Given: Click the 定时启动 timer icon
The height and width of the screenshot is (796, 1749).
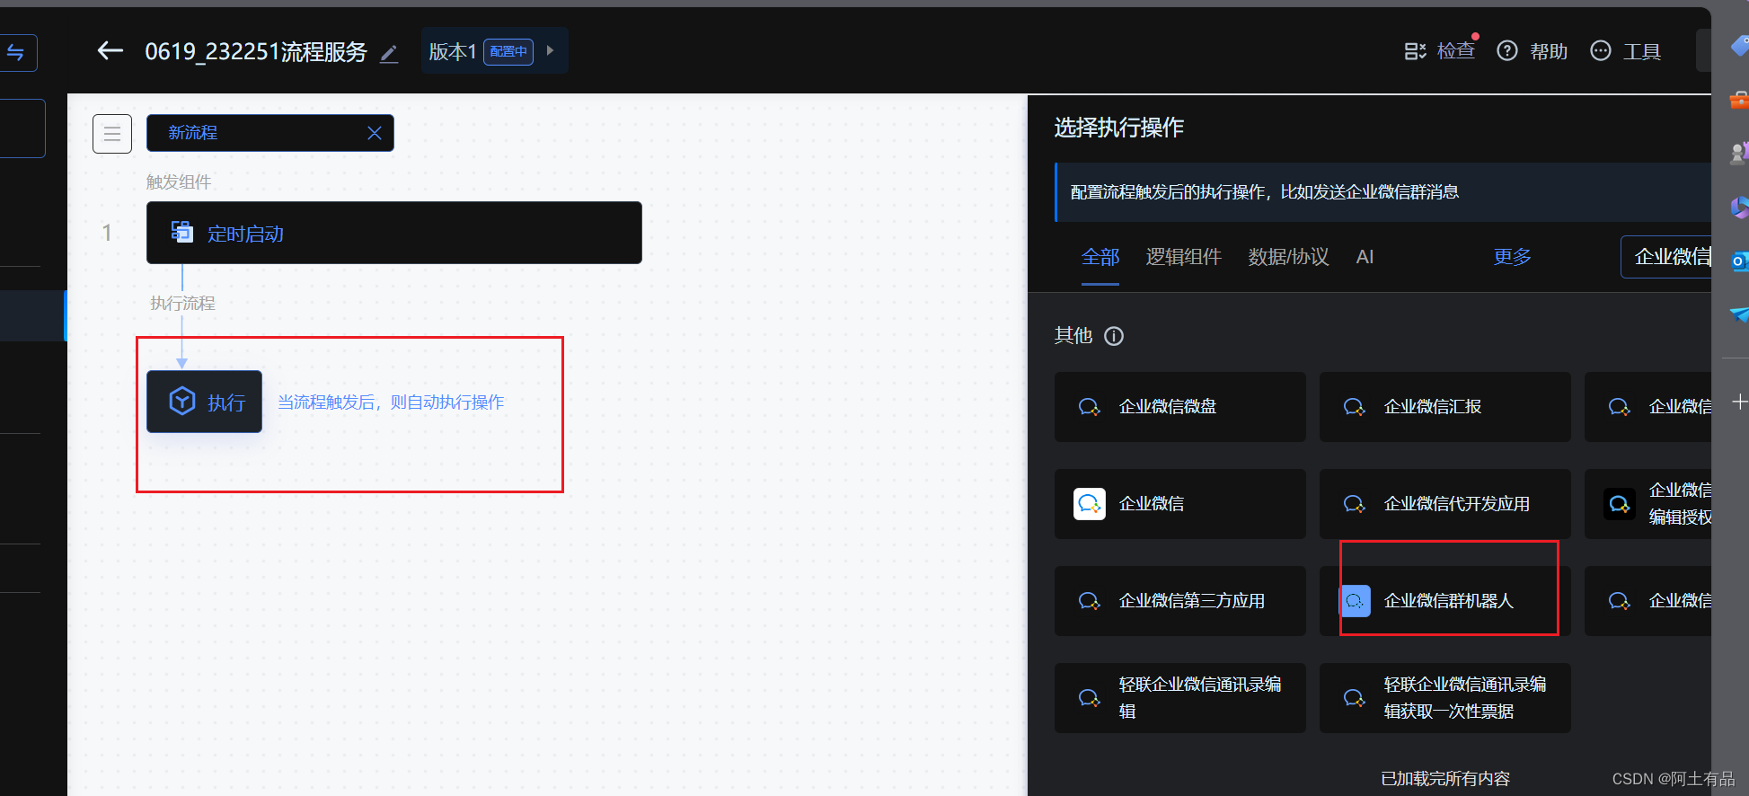Looking at the screenshot, I should [182, 233].
